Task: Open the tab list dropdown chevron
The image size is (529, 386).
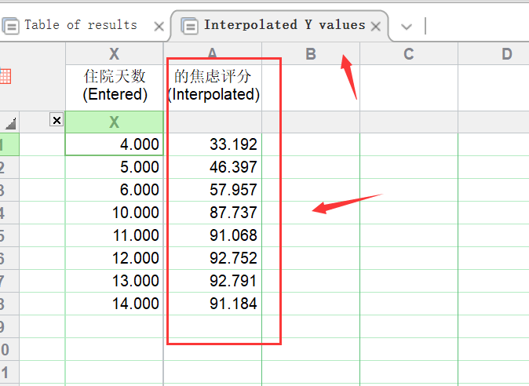Action: (407, 27)
